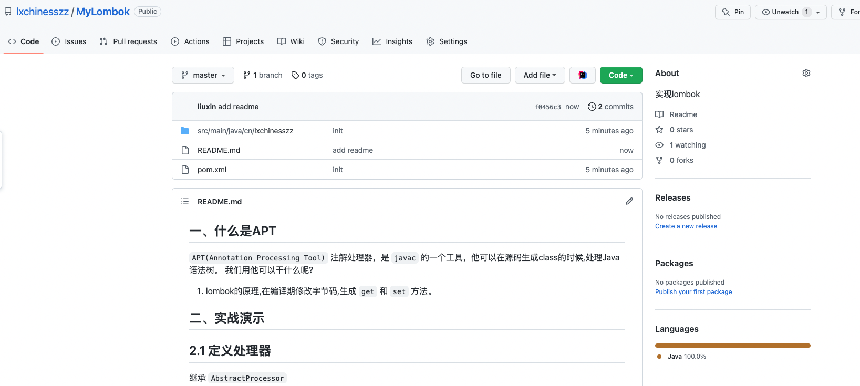
Task: Open the Insights tab
Action: coord(392,41)
